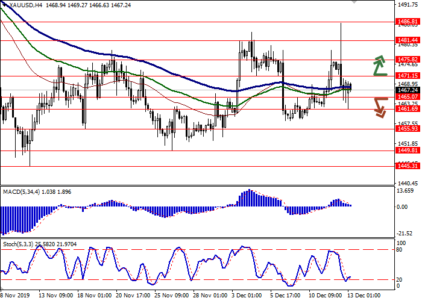
Task: Select the 1461.69 support level label
Action: (408, 109)
